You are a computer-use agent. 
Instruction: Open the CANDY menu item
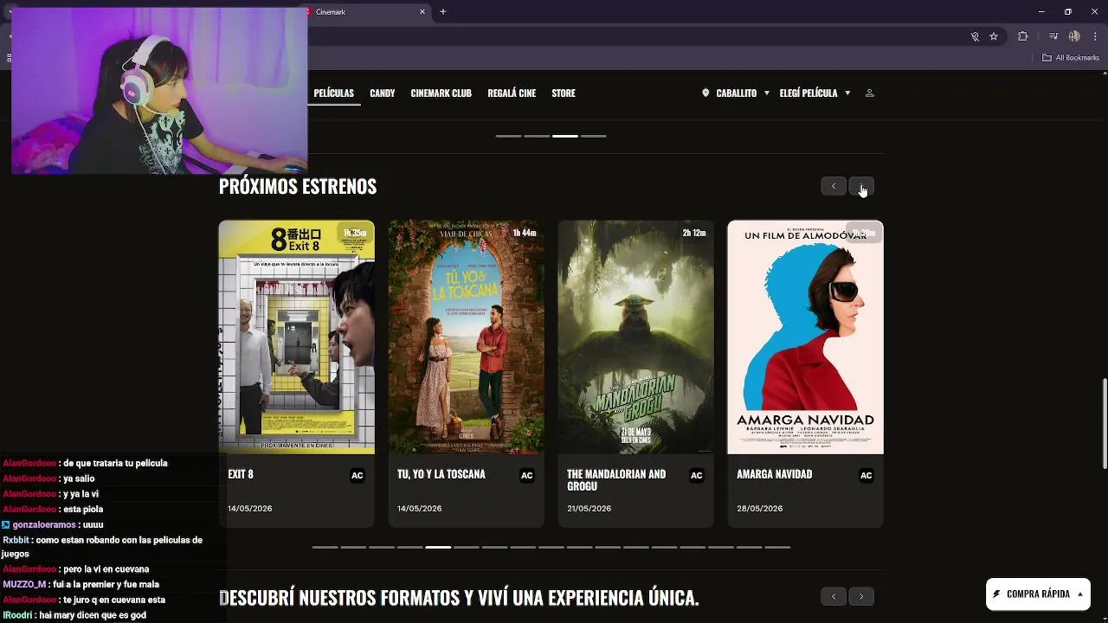pyautogui.click(x=383, y=93)
